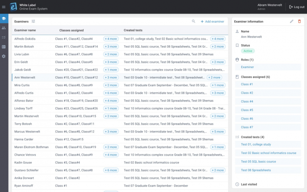Edit examiner information with the pencil icon
The height and width of the screenshot is (192, 307).
[292, 22]
